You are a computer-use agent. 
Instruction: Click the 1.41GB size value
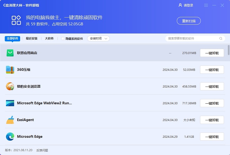[189, 137]
